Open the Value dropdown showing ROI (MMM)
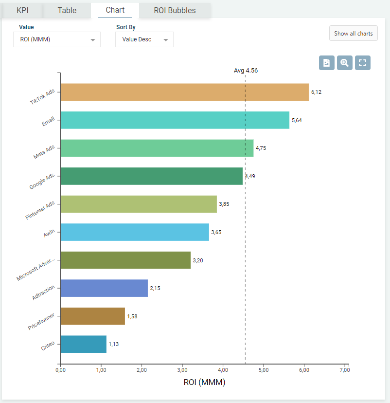The height and width of the screenshot is (403, 390). [57, 39]
